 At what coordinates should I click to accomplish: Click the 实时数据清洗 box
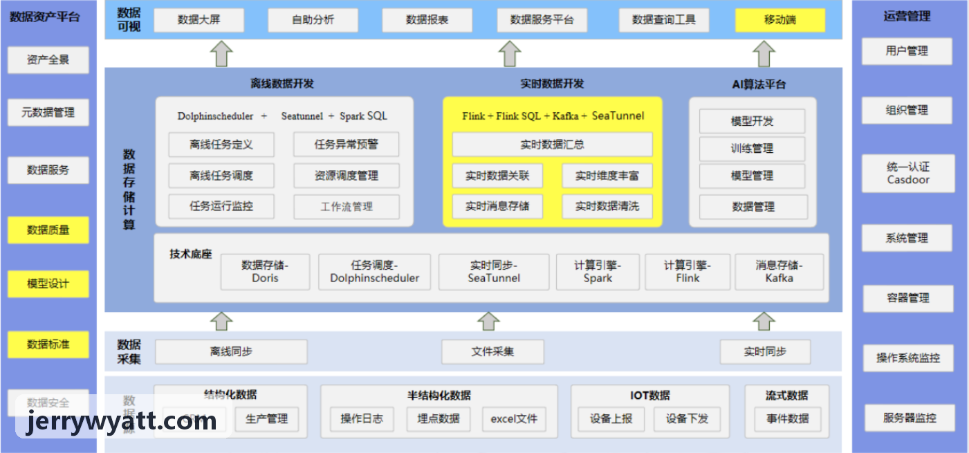607,206
